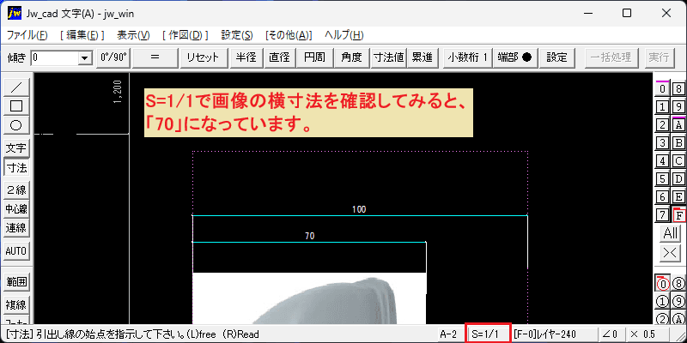Choose the 中心線 center line tool
The image size is (687, 343).
(x=16, y=209)
